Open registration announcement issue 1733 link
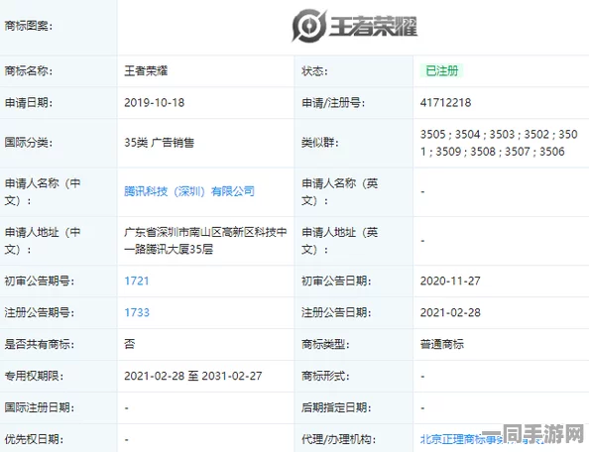Image resolution: width=589 pixels, height=452 pixels. [137, 312]
